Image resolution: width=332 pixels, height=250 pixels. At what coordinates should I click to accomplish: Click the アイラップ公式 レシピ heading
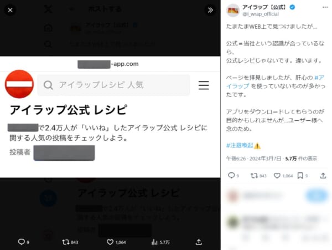click(x=68, y=110)
